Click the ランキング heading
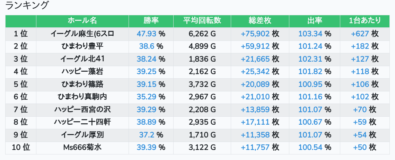 point(27,5)
